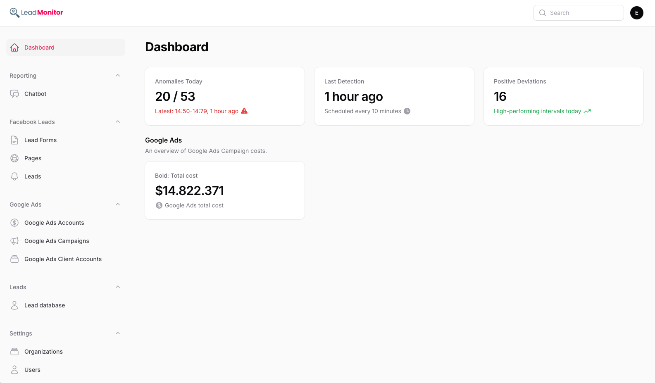Go to Organizations settings

pos(66,352)
